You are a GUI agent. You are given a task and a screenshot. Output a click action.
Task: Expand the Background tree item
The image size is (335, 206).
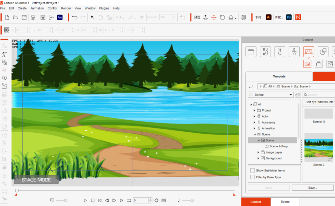[x=258, y=158]
